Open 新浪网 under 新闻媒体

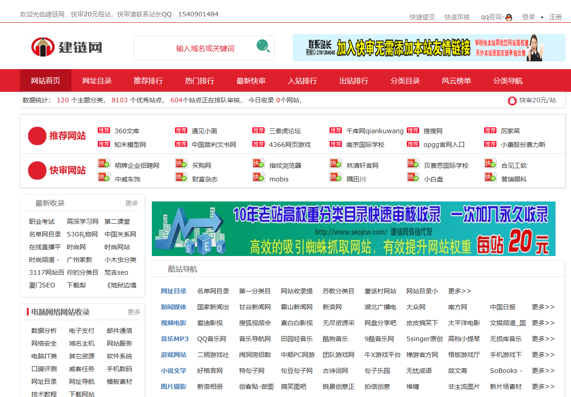[x=332, y=307]
